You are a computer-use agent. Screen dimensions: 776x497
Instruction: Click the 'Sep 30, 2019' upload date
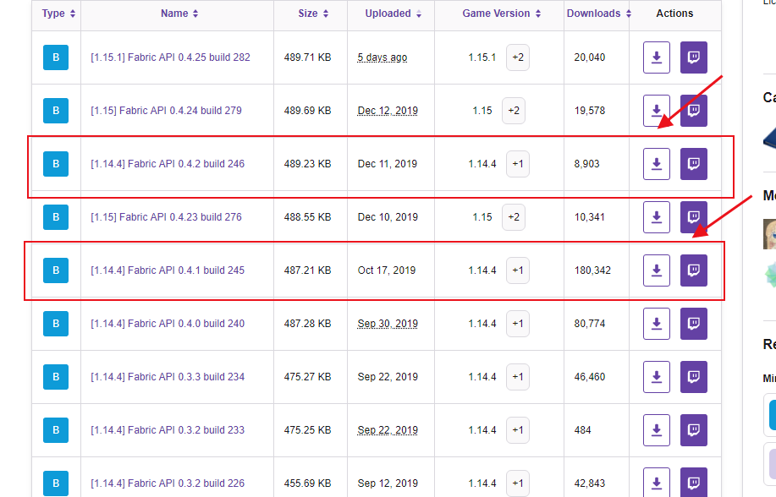pos(388,324)
